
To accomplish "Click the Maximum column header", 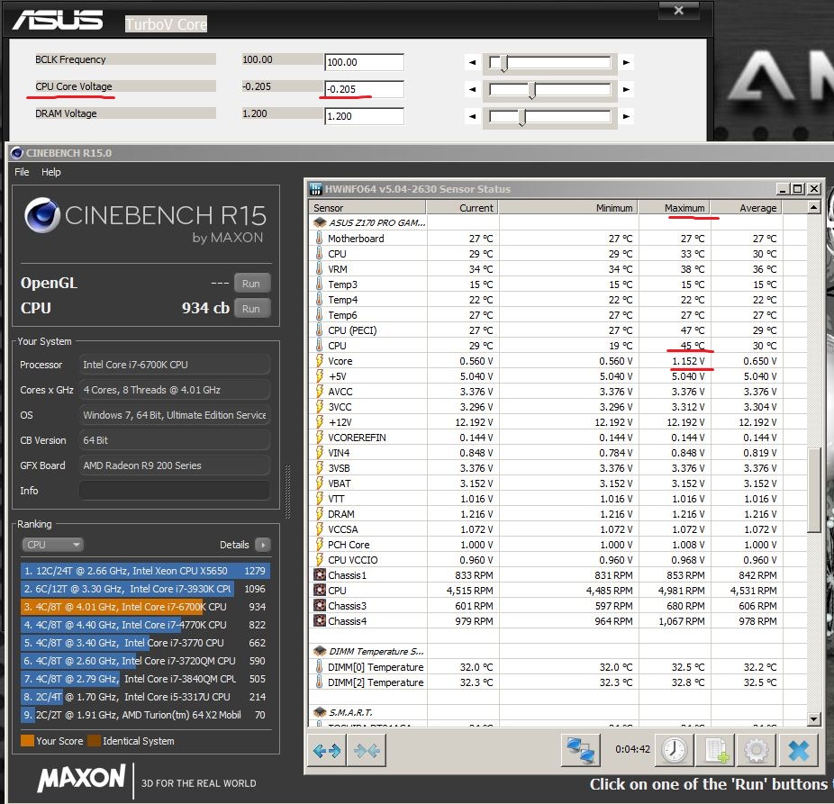I will click(675, 207).
